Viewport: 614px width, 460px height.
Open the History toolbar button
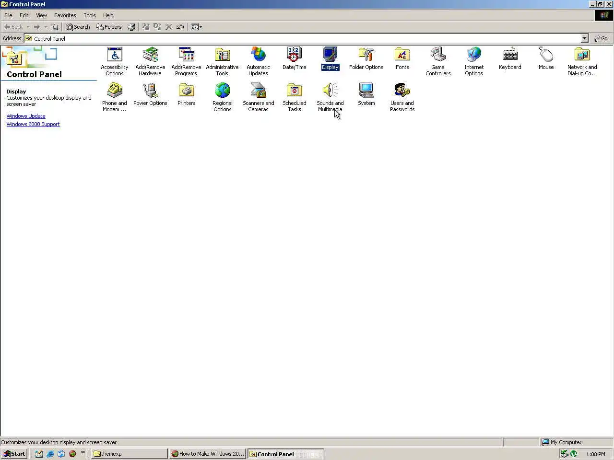click(131, 27)
